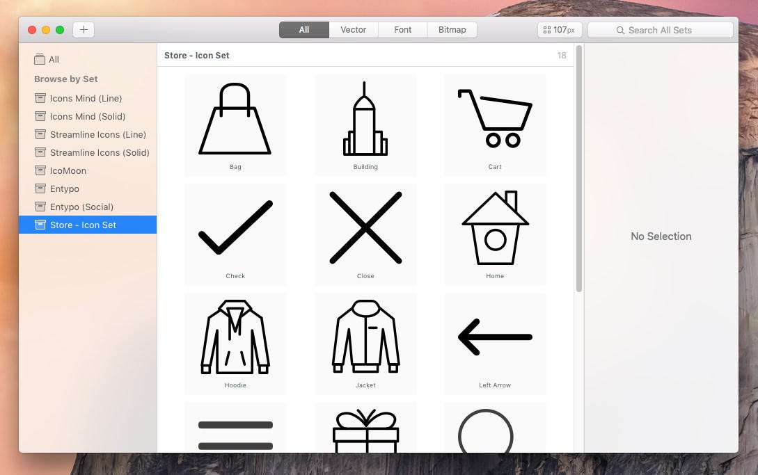The image size is (758, 475).
Task: Select the Jacket icon thumbnail
Action: click(x=365, y=344)
